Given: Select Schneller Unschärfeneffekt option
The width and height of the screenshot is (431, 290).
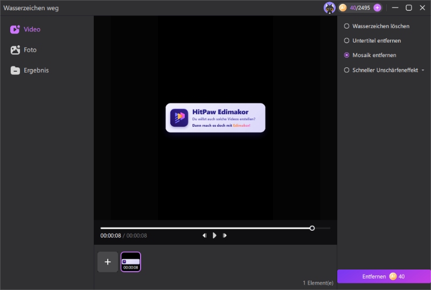Looking at the screenshot, I should pos(381,70).
